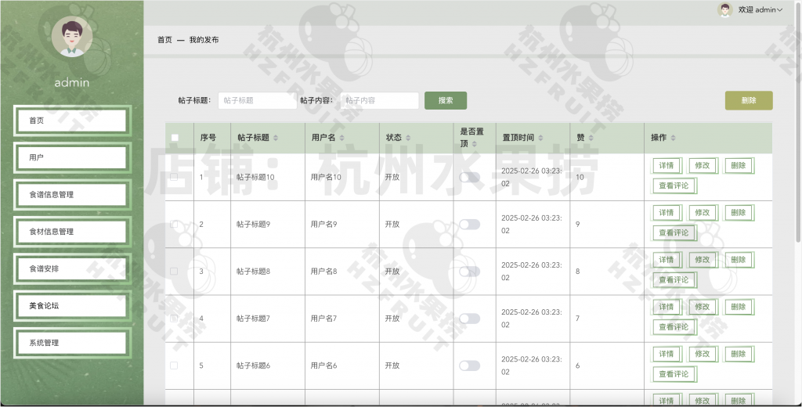Open 系统管理 in the sidebar menu
This screenshot has width=802, height=407.
click(x=71, y=343)
